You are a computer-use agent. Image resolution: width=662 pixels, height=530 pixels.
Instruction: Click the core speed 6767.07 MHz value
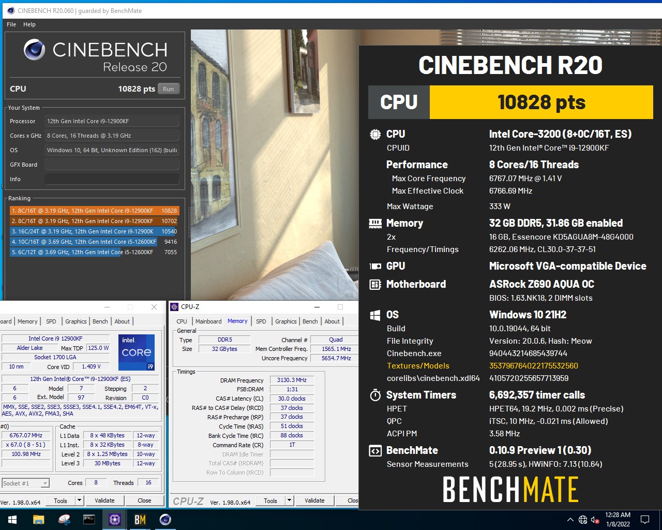click(26, 435)
